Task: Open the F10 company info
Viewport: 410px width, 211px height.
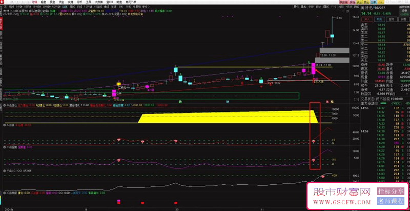Action: [x=334, y=6]
